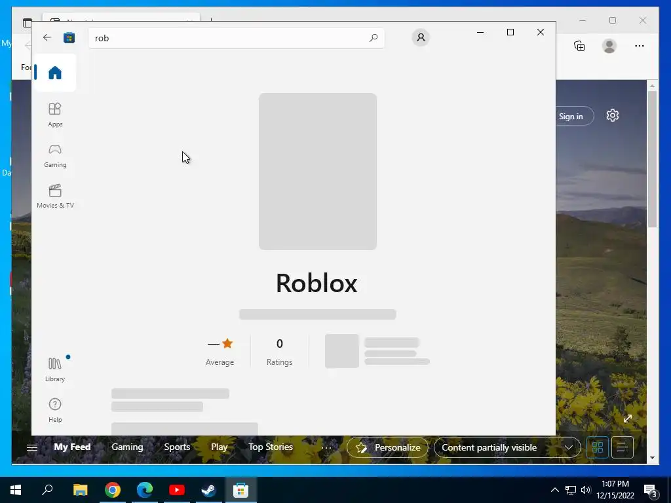This screenshot has height=503, width=671.
Task: Open Help in Store sidebar
Action: click(55, 410)
